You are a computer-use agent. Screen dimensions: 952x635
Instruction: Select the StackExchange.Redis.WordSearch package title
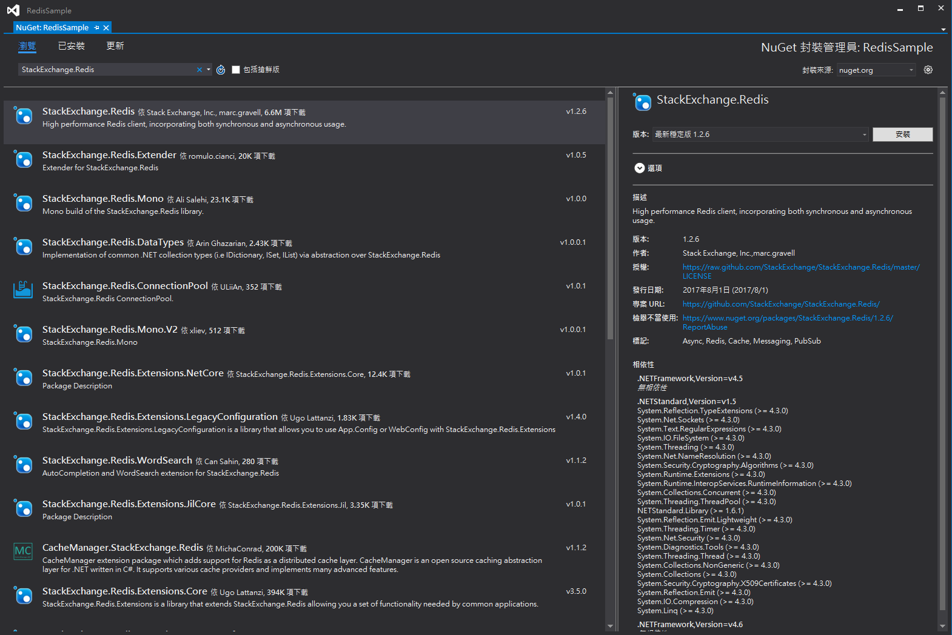(x=117, y=460)
